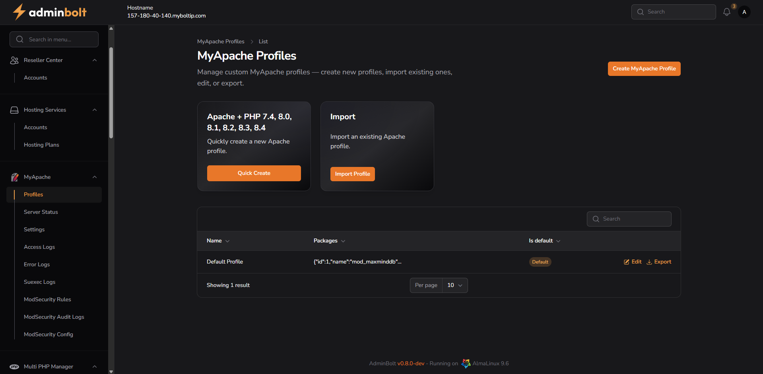Click the Reseller Center sidebar icon
This screenshot has width=763, height=374.
point(14,60)
